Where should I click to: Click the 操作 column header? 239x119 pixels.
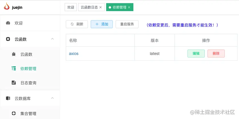click(x=206, y=40)
